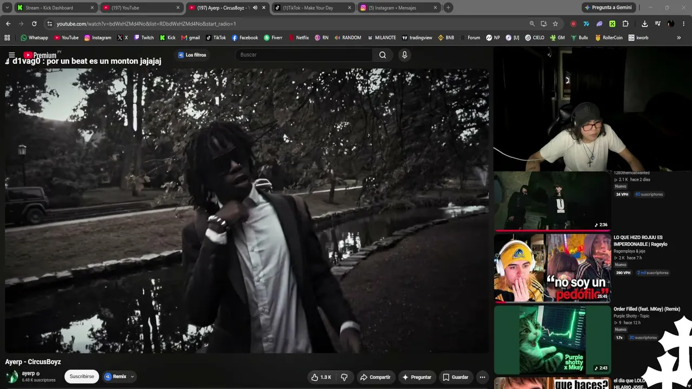Open the Google apps grid in bookmarks bar
Image resolution: width=692 pixels, height=389 pixels.
coord(7,38)
